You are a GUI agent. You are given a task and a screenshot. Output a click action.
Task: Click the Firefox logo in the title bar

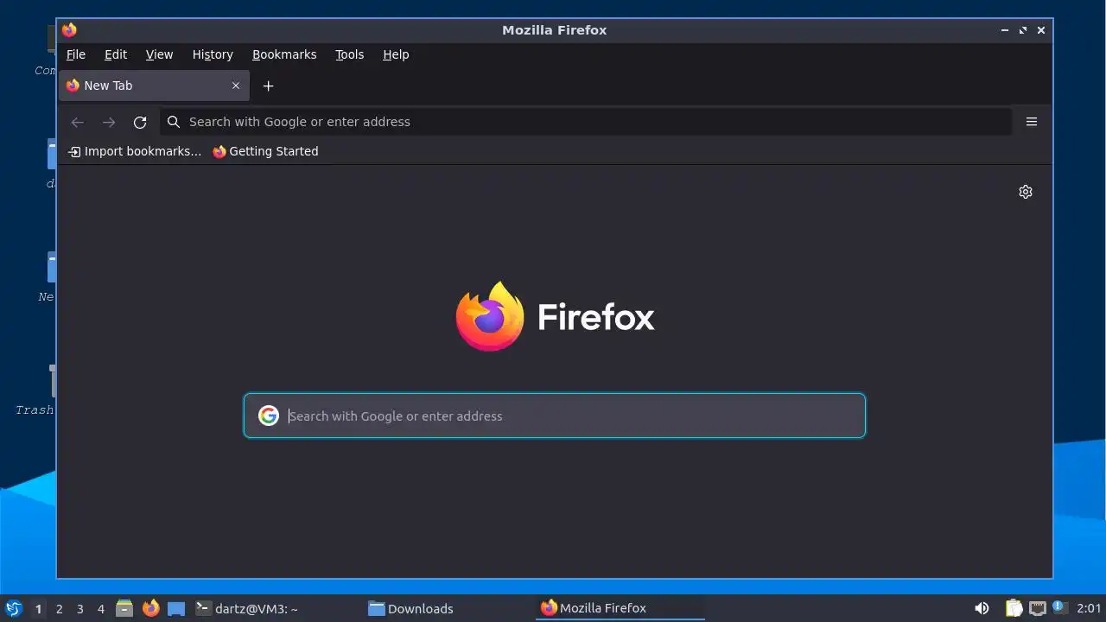tap(69, 30)
